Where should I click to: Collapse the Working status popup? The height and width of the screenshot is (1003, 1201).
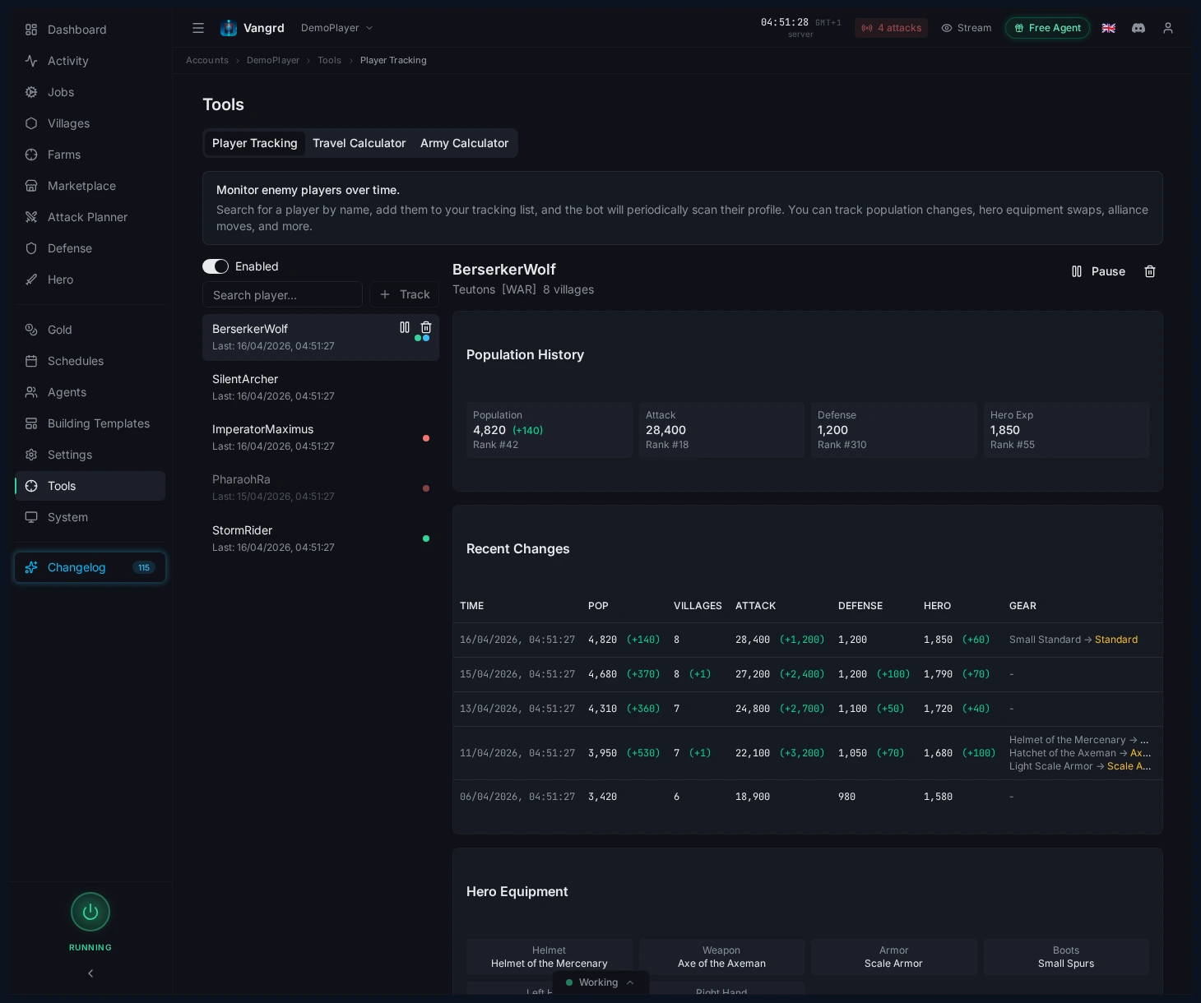(x=630, y=982)
